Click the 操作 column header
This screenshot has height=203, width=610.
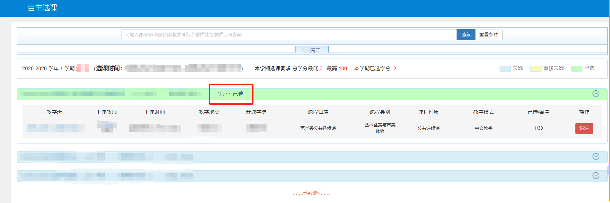[x=584, y=112]
